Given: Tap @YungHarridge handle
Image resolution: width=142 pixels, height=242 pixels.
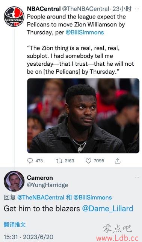Looking at the screenshot, I should coord(47,185).
